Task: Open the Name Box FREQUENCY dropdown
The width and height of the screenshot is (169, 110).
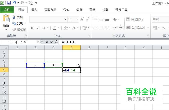Action: click(x=38, y=42)
